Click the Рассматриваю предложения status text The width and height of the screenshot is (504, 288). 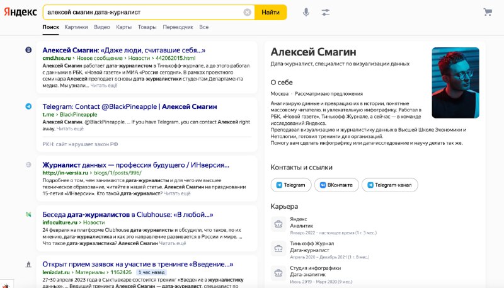[329, 93]
